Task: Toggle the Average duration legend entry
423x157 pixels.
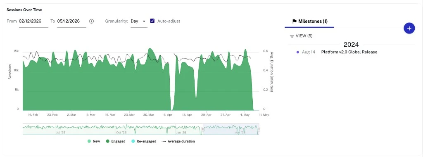Action: pos(178,141)
